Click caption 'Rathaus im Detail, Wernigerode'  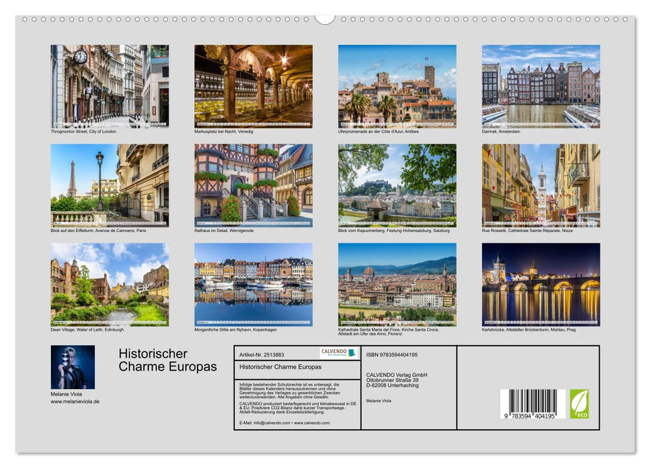point(224,230)
